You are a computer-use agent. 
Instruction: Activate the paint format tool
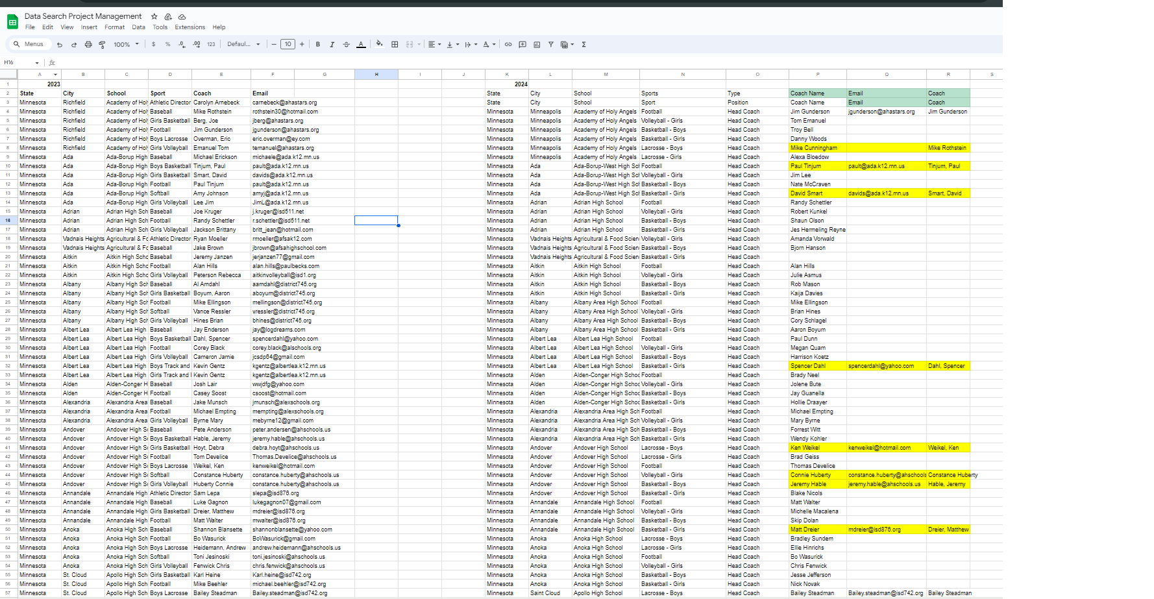(x=102, y=45)
